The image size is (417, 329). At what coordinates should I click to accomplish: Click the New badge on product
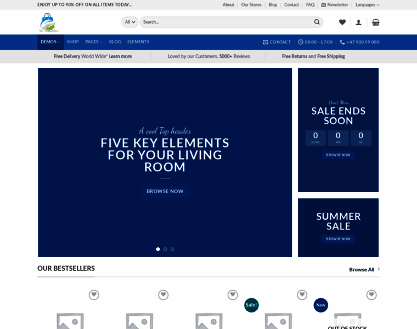coord(321,305)
